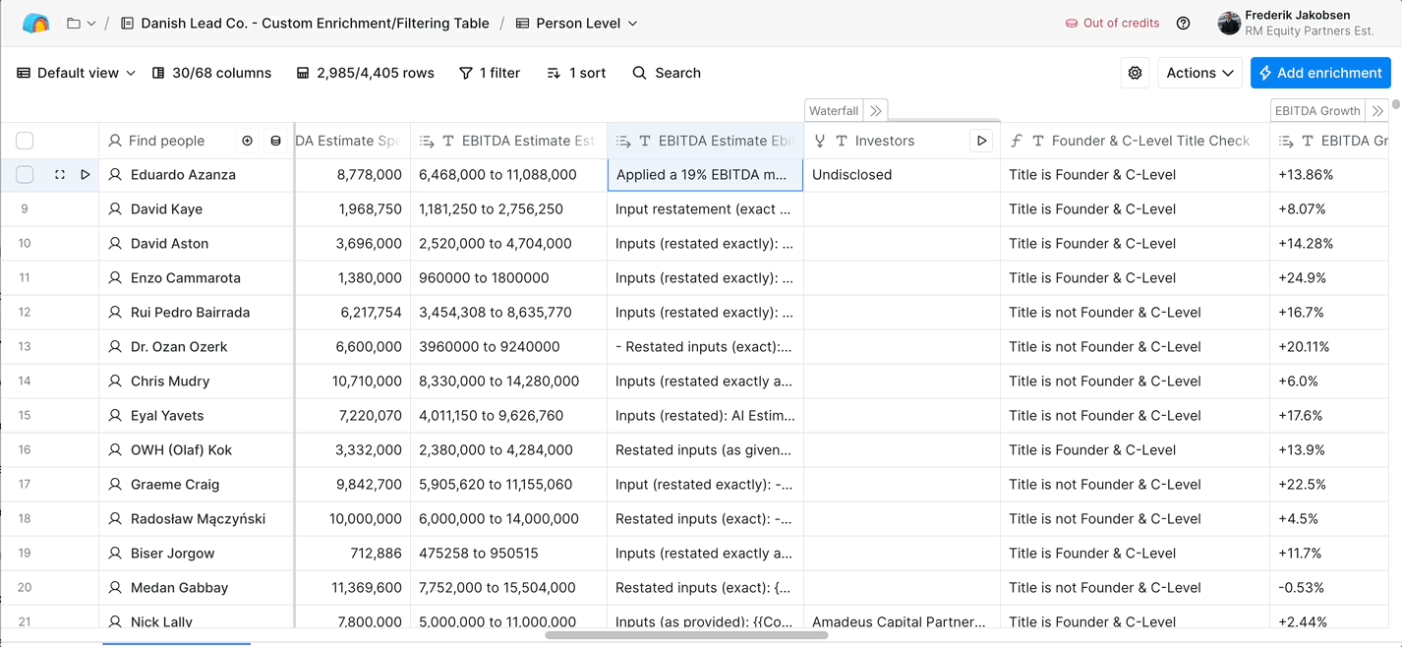The height and width of the screenshot is (647, 1402).
Task: Select the OWH (Olaf) Kok name cell
Action: point(197,449)
